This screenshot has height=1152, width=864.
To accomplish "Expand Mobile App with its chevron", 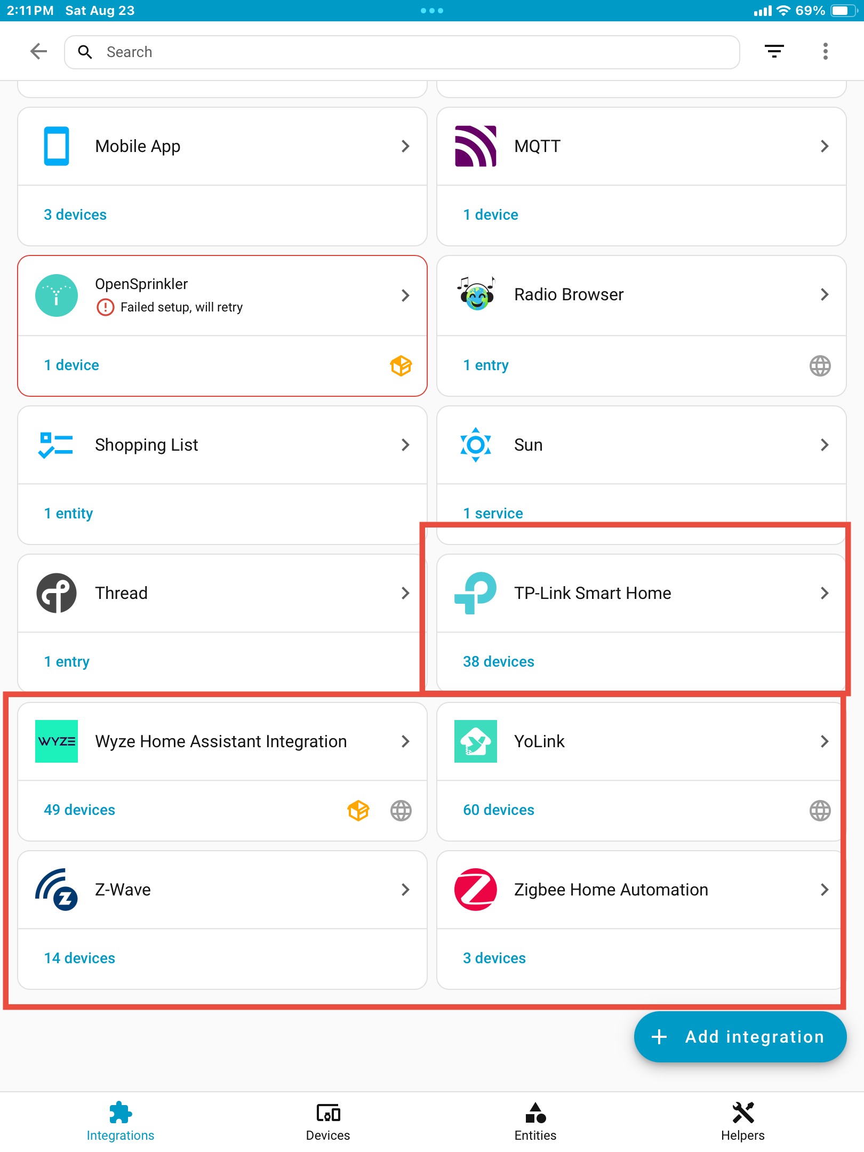I will coord(405,146).
